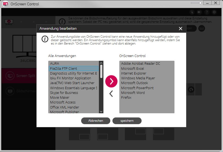Select Skype for Business in list

tap(64, 93)
